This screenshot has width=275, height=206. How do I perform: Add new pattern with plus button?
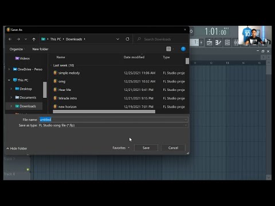(201, 42)
